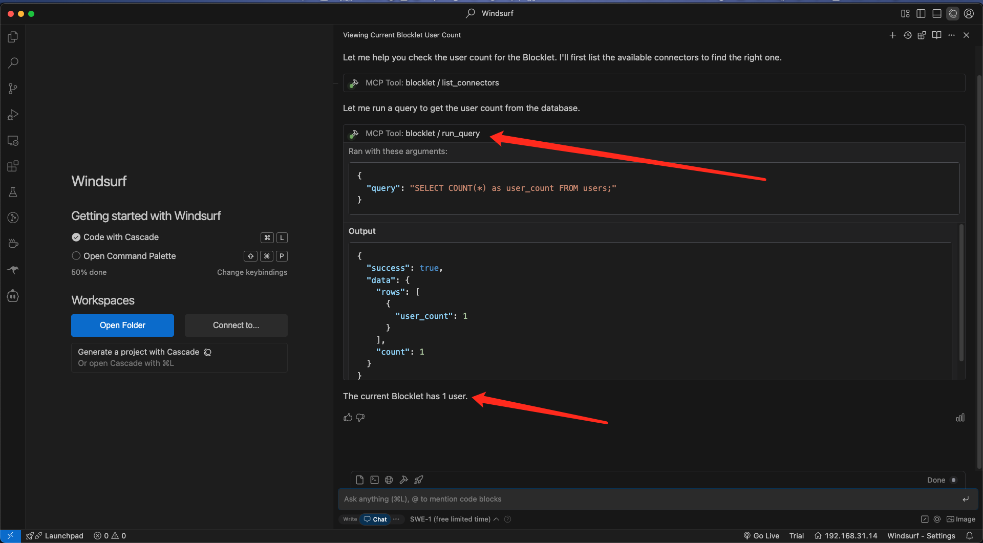This screenshot has height=543, width=983.
Task: Start a new Cascade conversation with plus icon
Action: point(892,35)
